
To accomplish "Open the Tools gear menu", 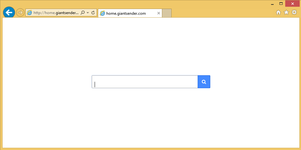I will [294, 13].
